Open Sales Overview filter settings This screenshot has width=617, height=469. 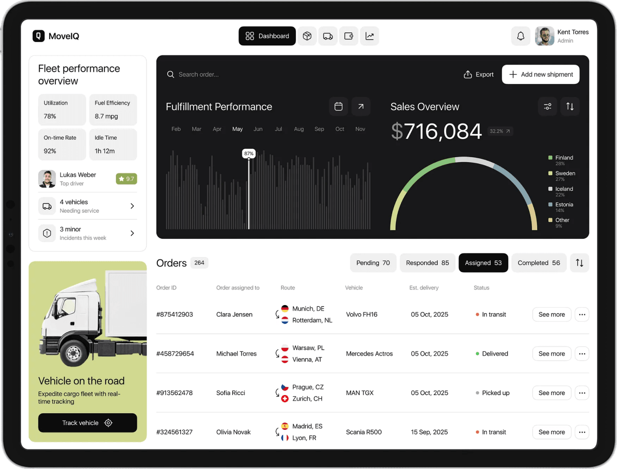point(547,106)
